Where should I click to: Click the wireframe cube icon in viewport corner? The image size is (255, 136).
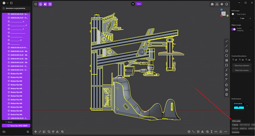(222, 5)
